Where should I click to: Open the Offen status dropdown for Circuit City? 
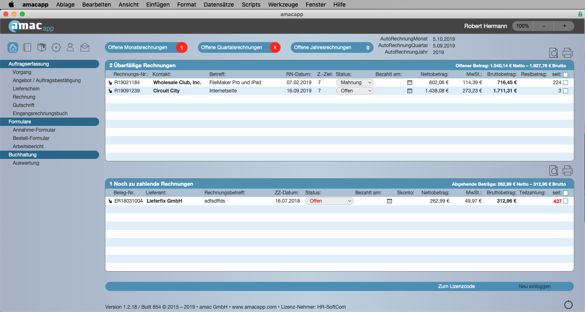[x=355, y=91]
